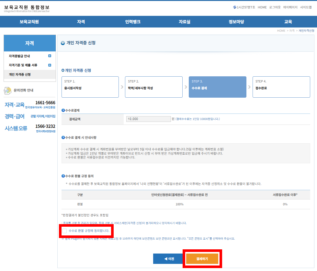Click STEP 4 접수완료 box
317x271 pixels.
(281, 87)
